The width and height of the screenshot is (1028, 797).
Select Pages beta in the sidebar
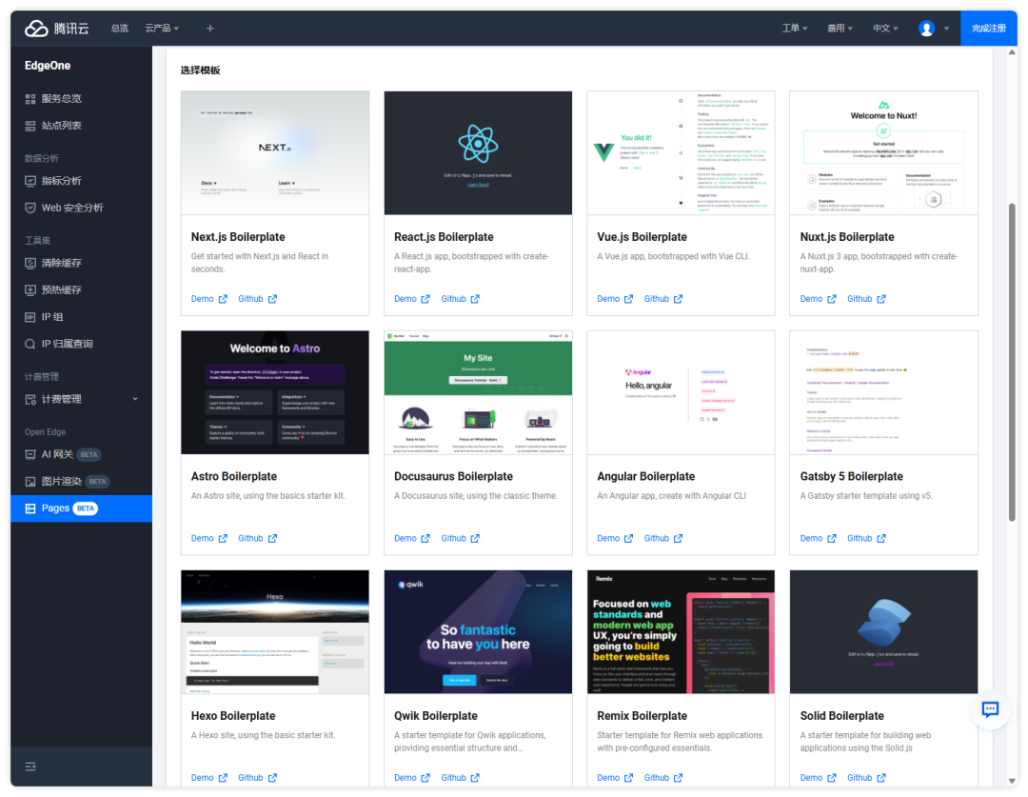(x=81, y=508)
